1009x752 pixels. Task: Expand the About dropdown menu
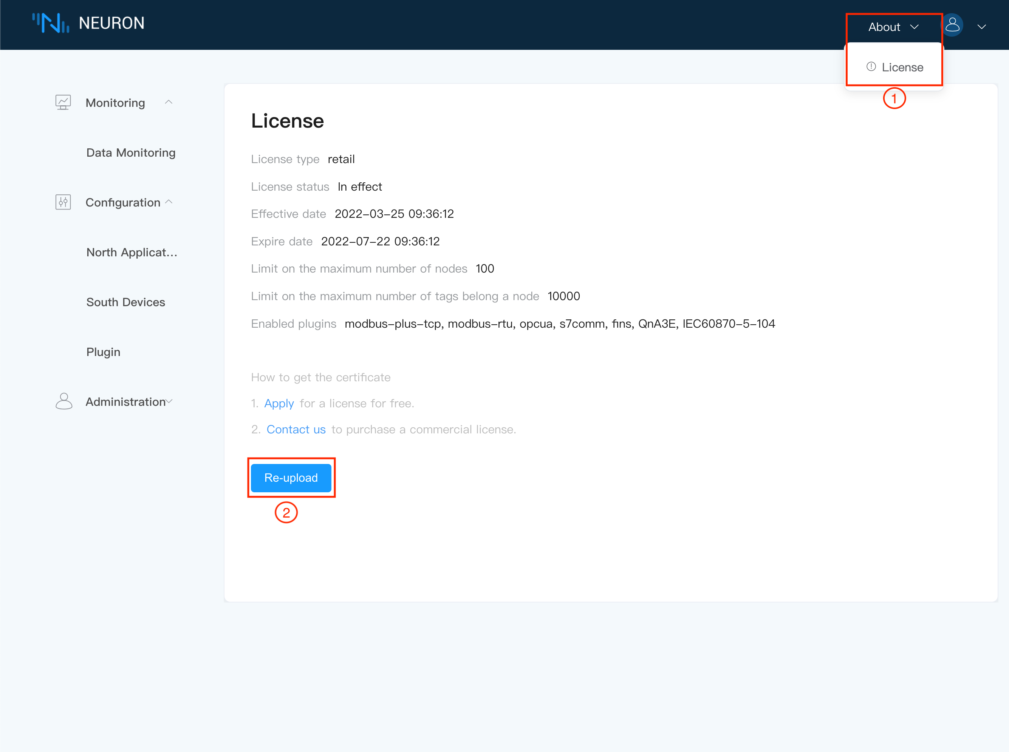pyautogui.click(x=892, y=26)
